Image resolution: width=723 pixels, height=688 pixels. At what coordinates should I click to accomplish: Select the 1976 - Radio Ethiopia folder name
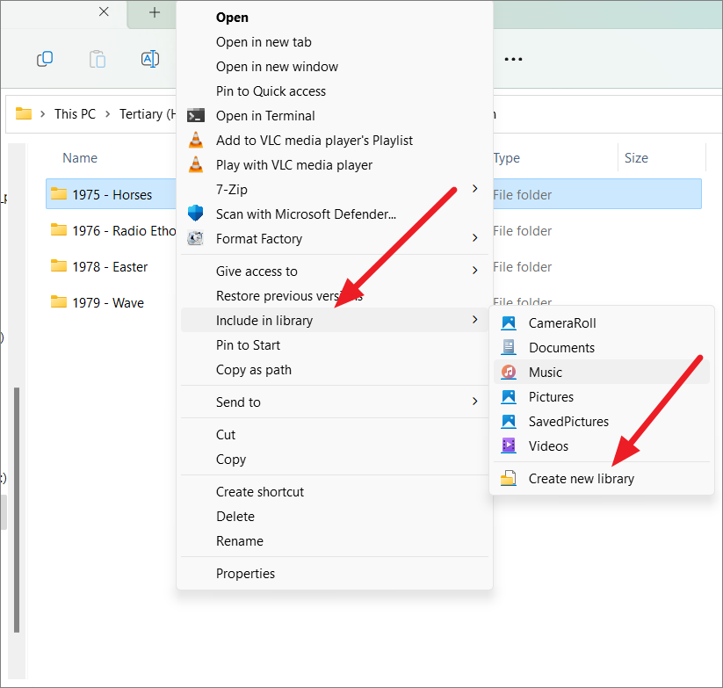point(124,230)
